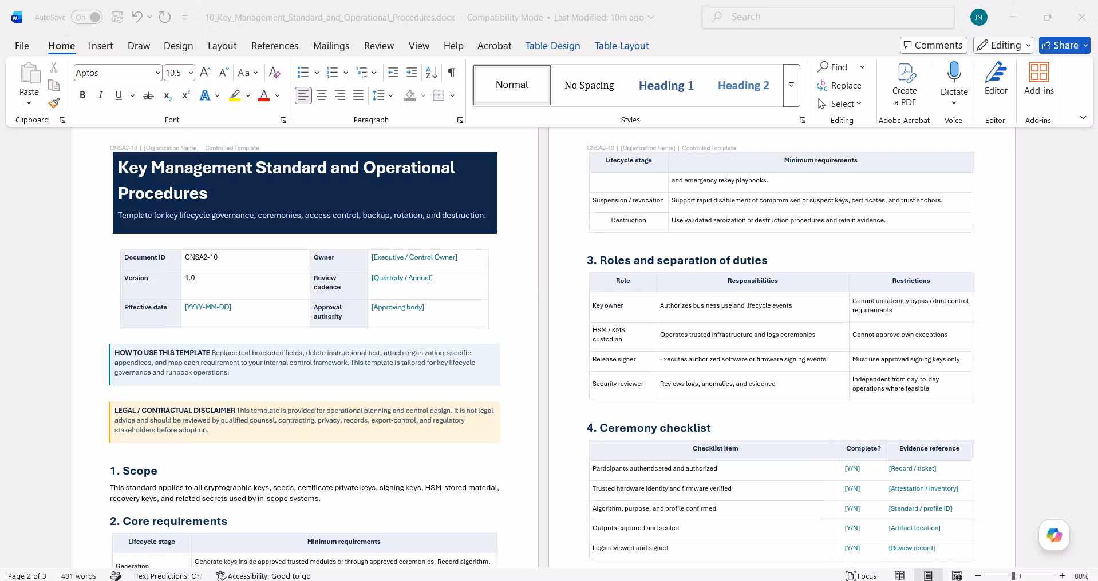Expand the line spacing options
The width and height of the screenshot is (1098, 581).
pyautogui.click(x=390, y=95)
